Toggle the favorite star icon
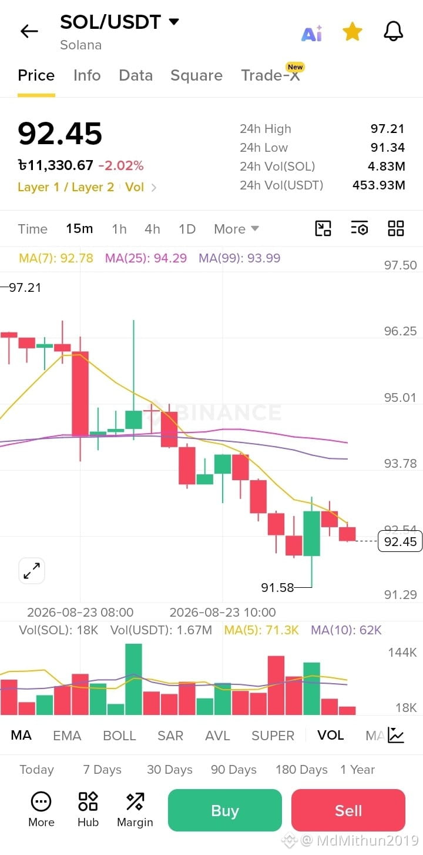423x855 pixels. (x=352, y=31)
